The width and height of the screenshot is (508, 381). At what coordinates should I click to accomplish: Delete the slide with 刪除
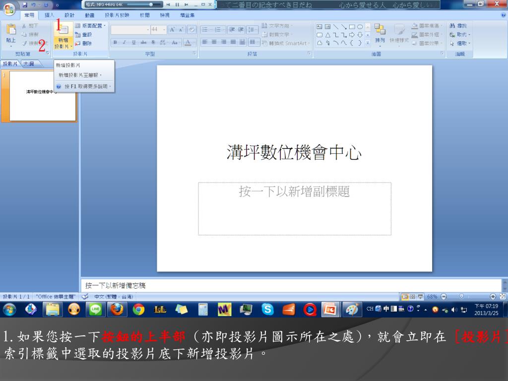coord(83,43)
